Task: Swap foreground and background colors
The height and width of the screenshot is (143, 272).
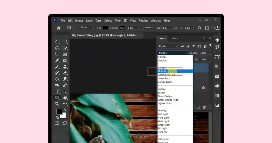Action: pyautogui.click(x=65, y=110)
